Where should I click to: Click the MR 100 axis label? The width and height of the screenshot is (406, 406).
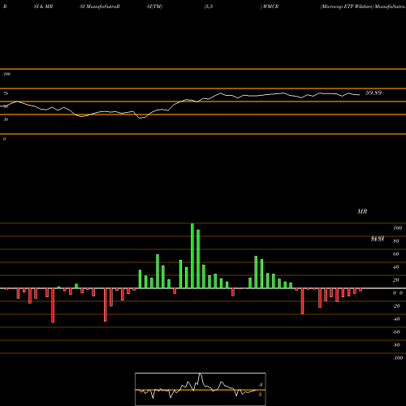pyautogui.click(x=397, y=228)
